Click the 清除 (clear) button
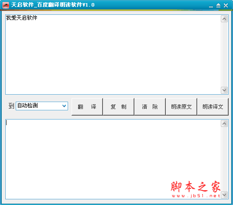 [x=150, y=107]
